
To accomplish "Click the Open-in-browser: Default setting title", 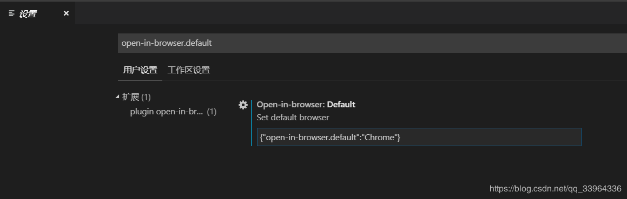I will coord(306,105).
